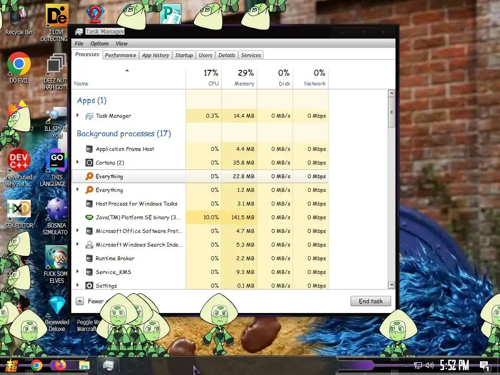Click the taskbar clock showing 5:52 PM
This screenshot has width=500, height=375.
tap(455, 365)
